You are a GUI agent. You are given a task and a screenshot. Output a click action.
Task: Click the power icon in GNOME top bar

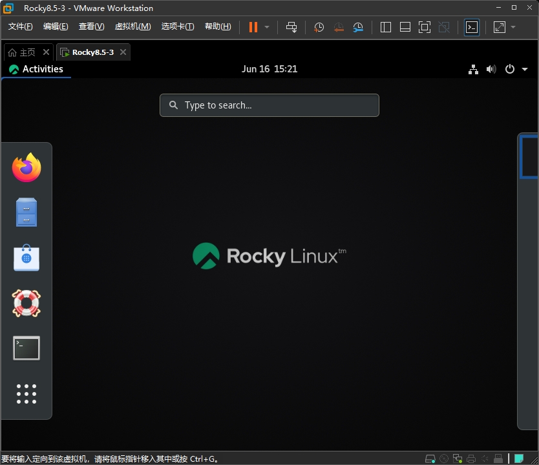click(510, 69)
